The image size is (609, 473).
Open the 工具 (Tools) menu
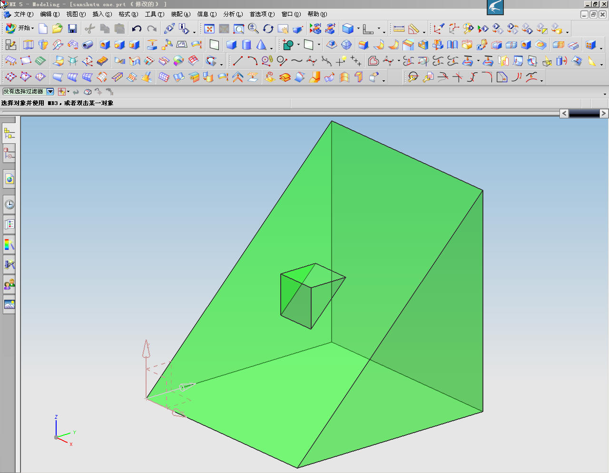155,14
